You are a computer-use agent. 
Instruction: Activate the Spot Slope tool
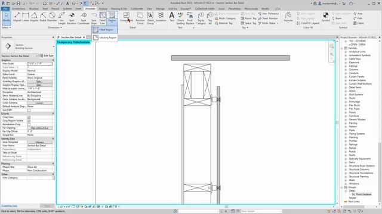[x=94, y=18]
